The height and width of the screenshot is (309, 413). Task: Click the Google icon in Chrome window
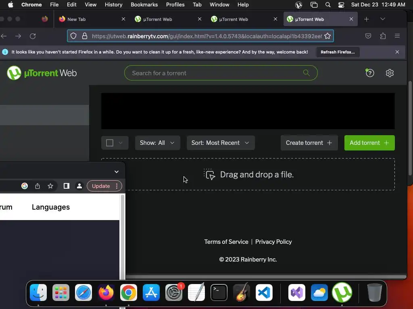click(25, 186)
